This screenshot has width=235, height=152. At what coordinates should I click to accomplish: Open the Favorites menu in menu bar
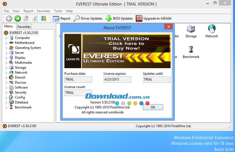coord(43,11)
